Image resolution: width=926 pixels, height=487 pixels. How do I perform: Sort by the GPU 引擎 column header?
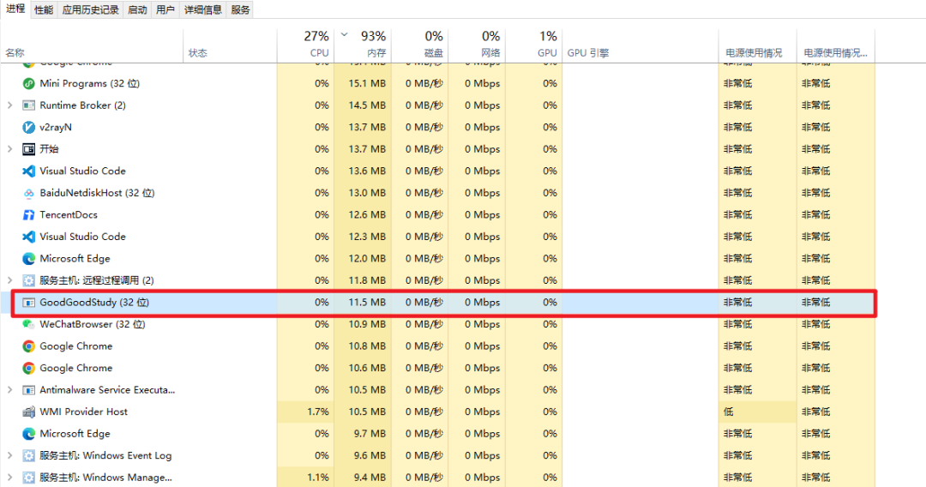pos(640,45)
